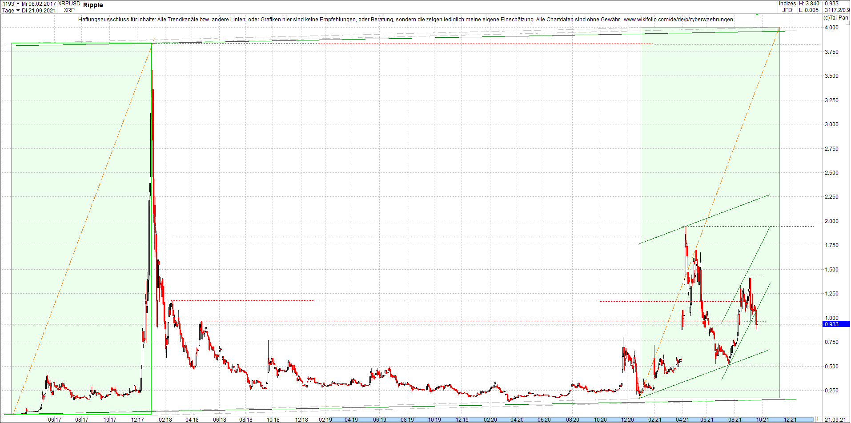Click the start date Mi 08.02.2017 field
Viewport: 851px width, 423px height.
coord(39,4)
